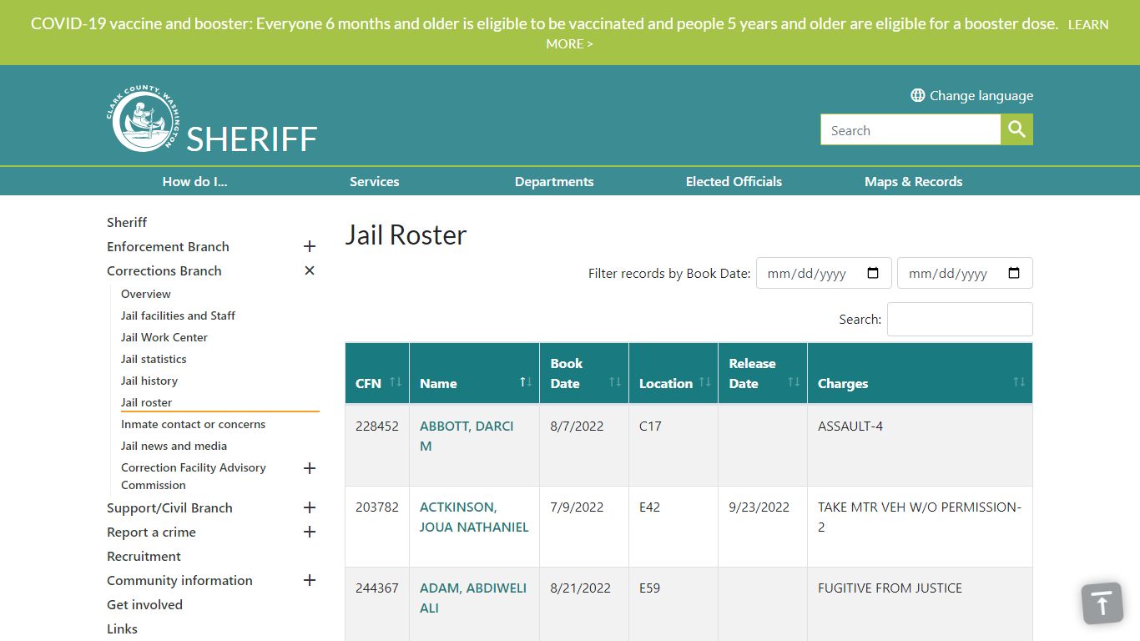
Task: Go to Links sidebar item
Action: (122, 628)
